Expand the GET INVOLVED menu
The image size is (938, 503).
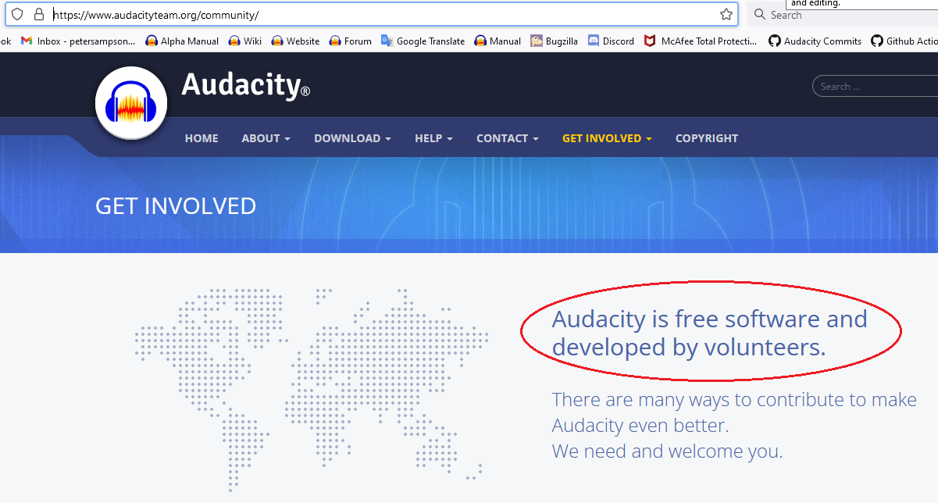tap(607, 138)
